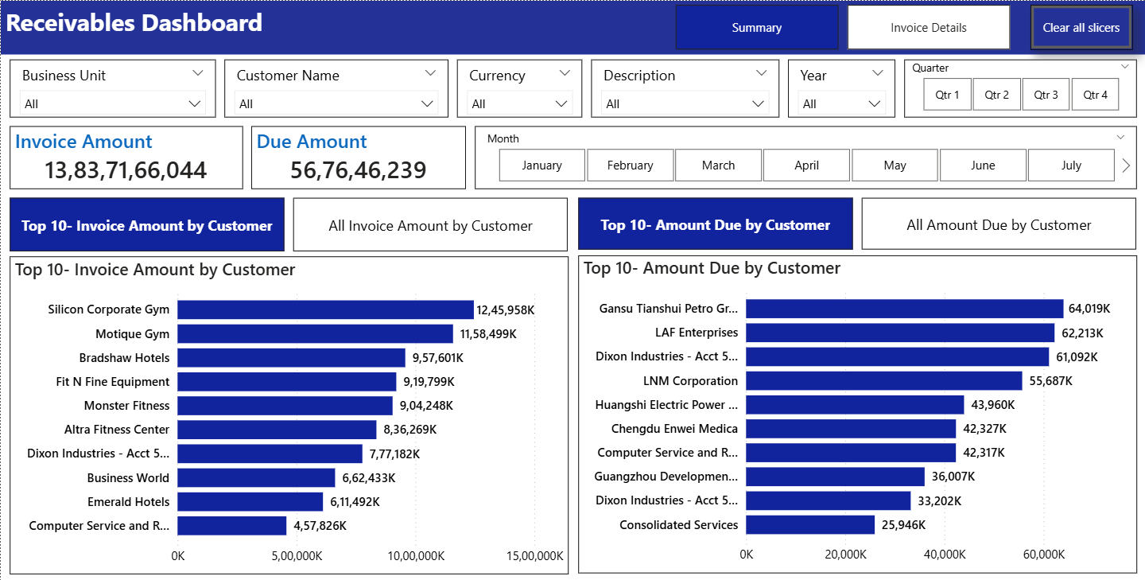Select the Qtr 1 quarter filter
Image resolution: width=1145 pixels, height=580 pixels.
(947, 95)
